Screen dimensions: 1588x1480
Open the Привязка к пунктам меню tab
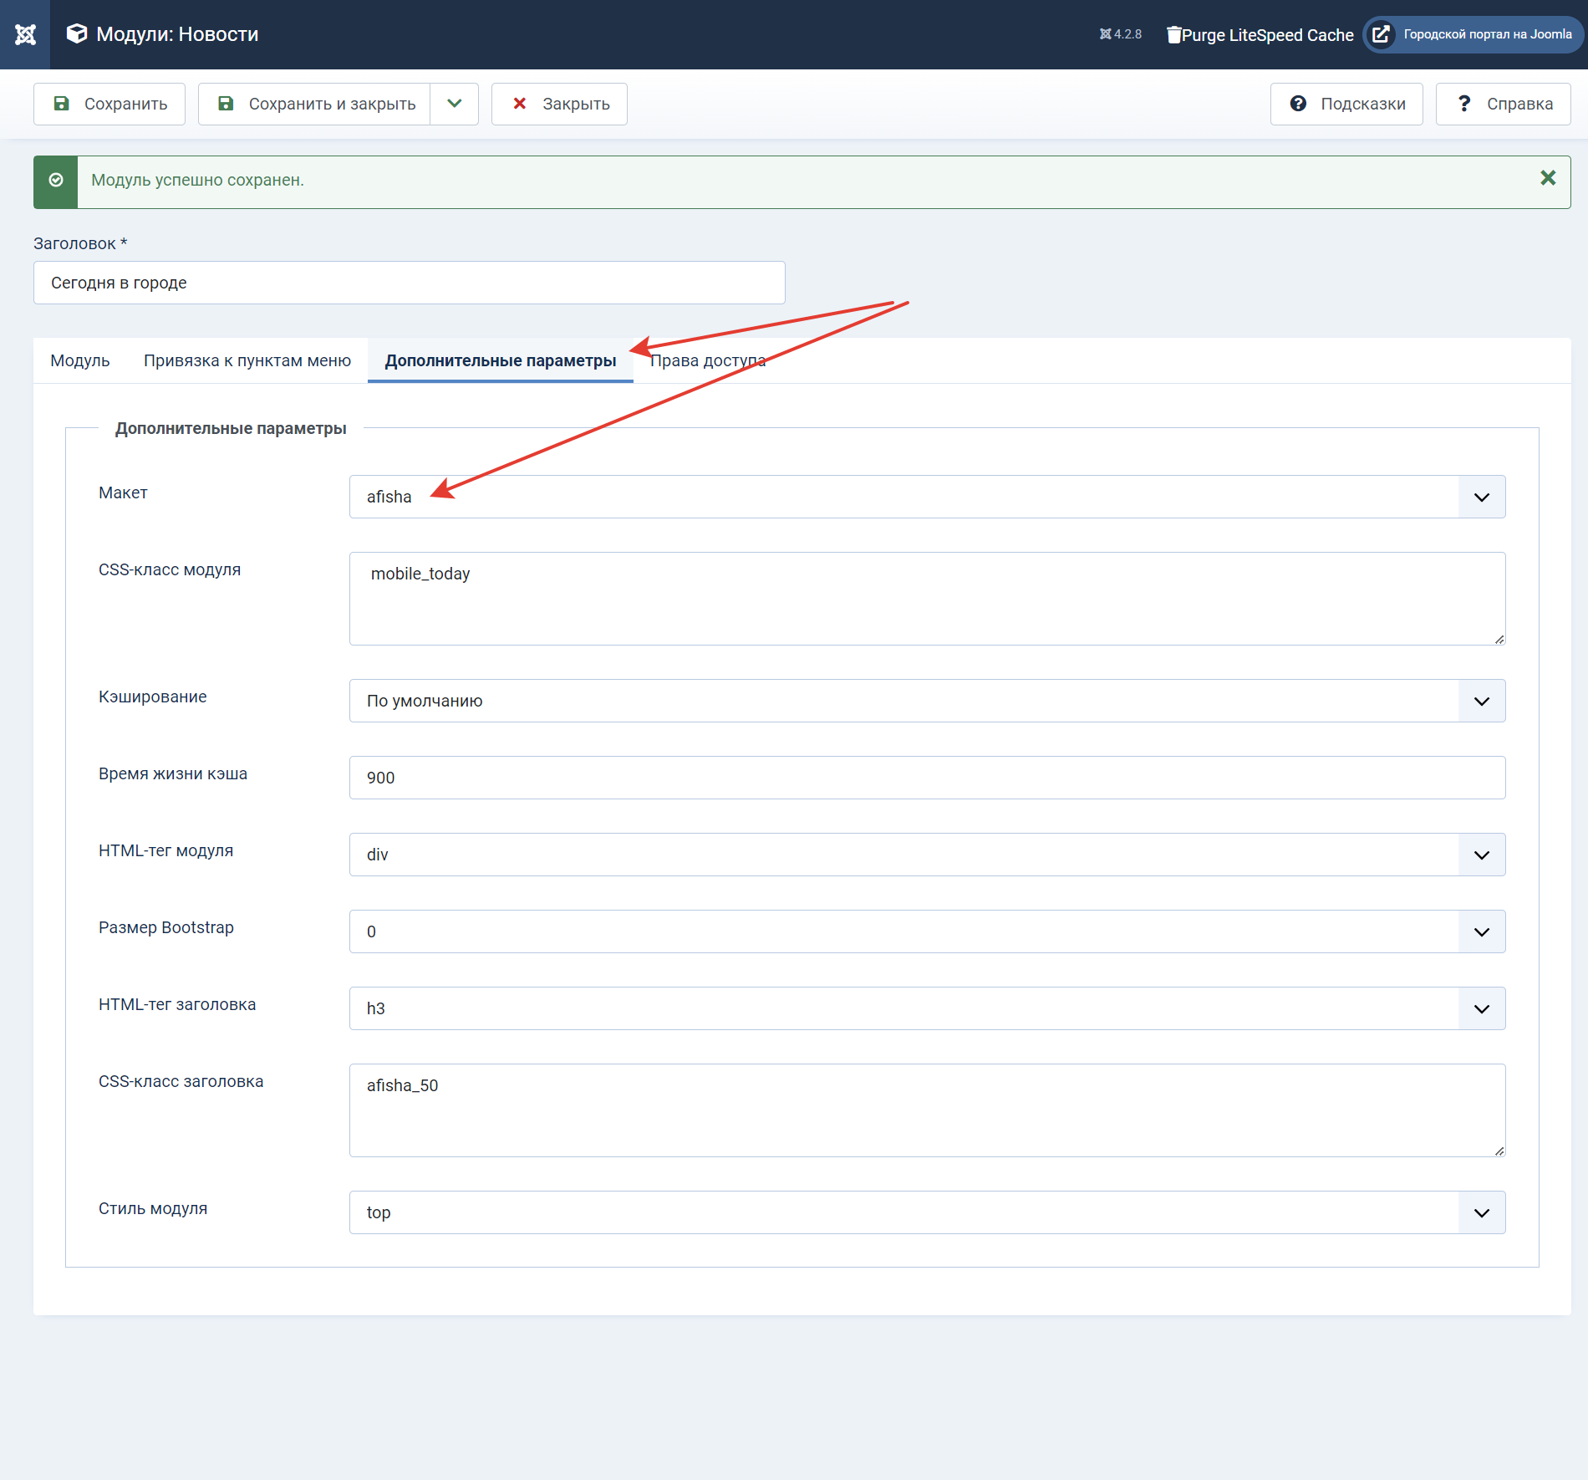[247, 360]
